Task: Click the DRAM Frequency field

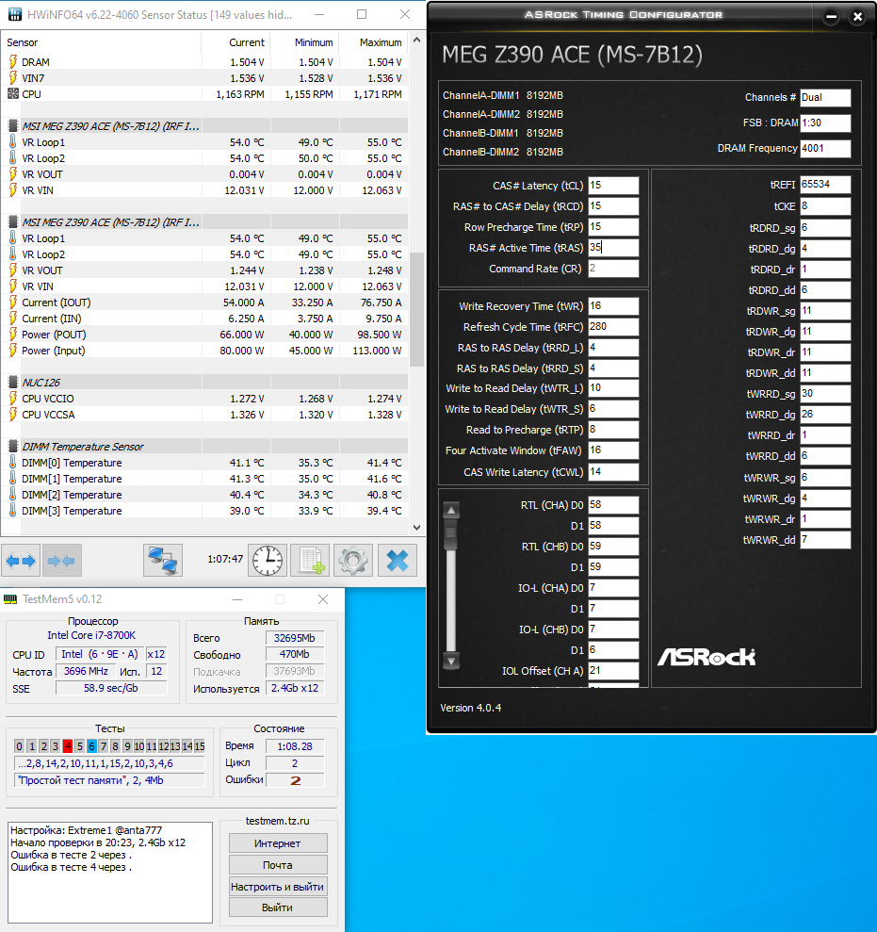Action: [825, 148]
